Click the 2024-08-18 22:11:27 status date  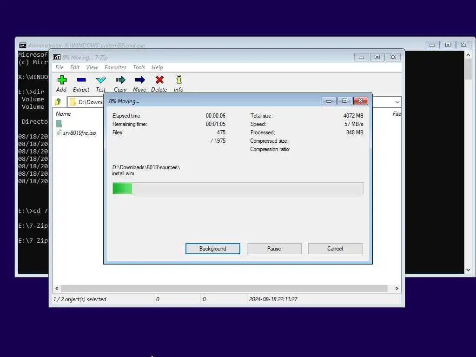(x=273, y=299)
